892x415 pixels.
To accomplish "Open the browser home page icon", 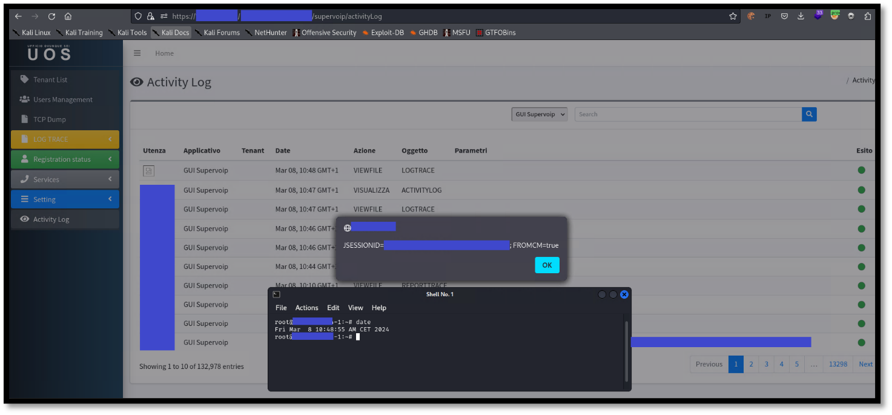I will click(68, 16).
